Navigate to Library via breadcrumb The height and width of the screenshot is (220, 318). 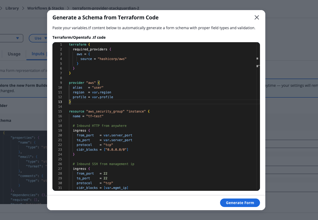click(x=12, y=8)
